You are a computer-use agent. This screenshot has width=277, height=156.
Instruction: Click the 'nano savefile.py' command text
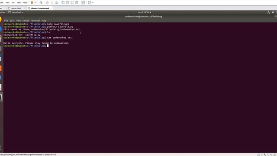pos(58,24)
